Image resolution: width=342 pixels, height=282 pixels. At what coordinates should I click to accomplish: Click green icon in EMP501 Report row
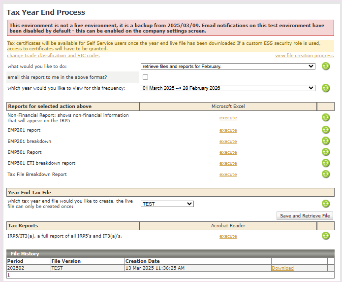tap(325, 152)
